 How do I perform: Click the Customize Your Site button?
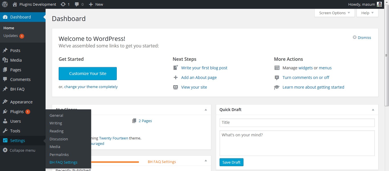pyautogui.click(x=88, y=74)
